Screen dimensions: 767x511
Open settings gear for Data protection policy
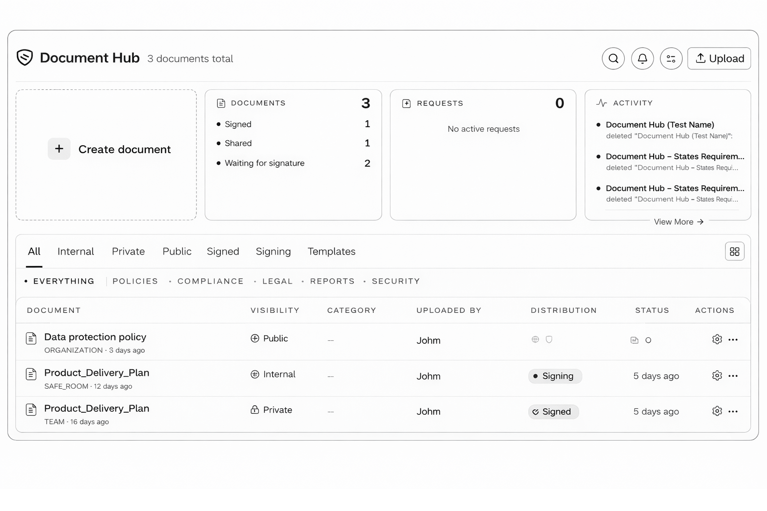click(717, 339)
